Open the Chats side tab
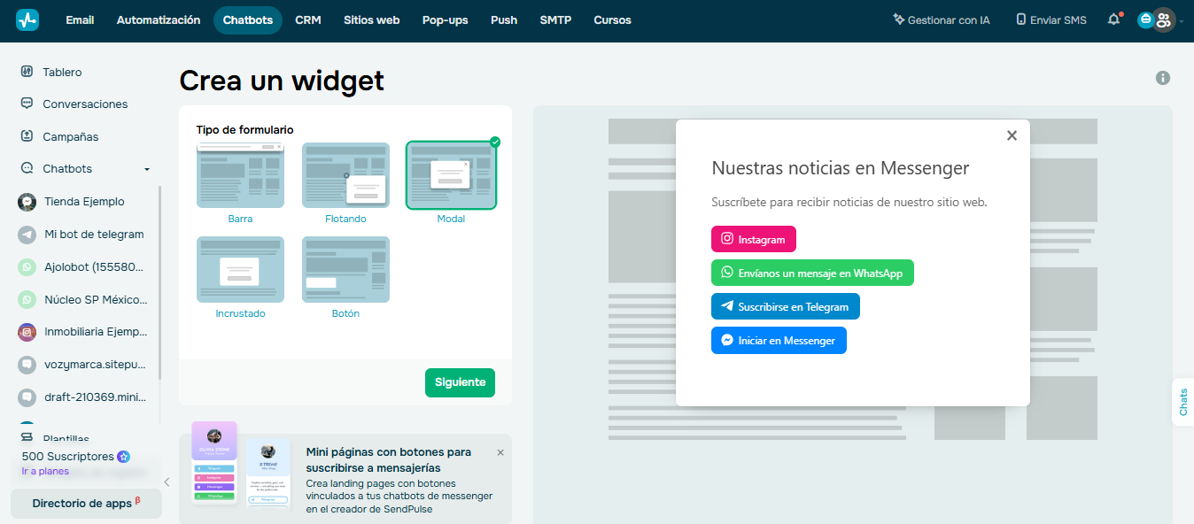This screenshot has width=1194, height=524. pyautogui.click(x=1182, y=402)
